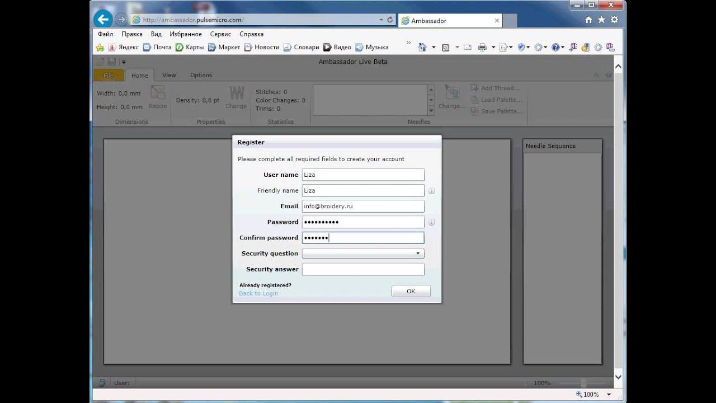Select the Home ribbon tab

click(140, 76)
